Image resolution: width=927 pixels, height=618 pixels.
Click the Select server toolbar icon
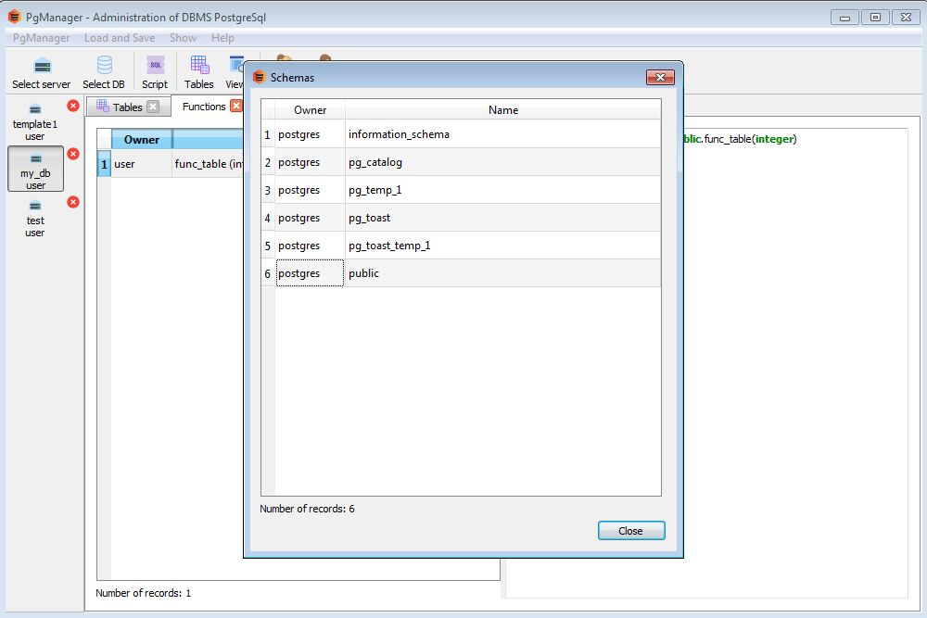click(x=42, y=71)
